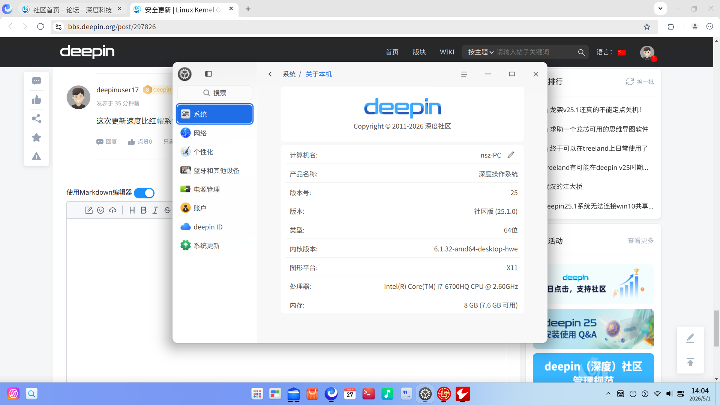This screenshot has height=405, width=720.
Task: Select 网络 in the settings sidebar
Action: [x=214, y=133]
